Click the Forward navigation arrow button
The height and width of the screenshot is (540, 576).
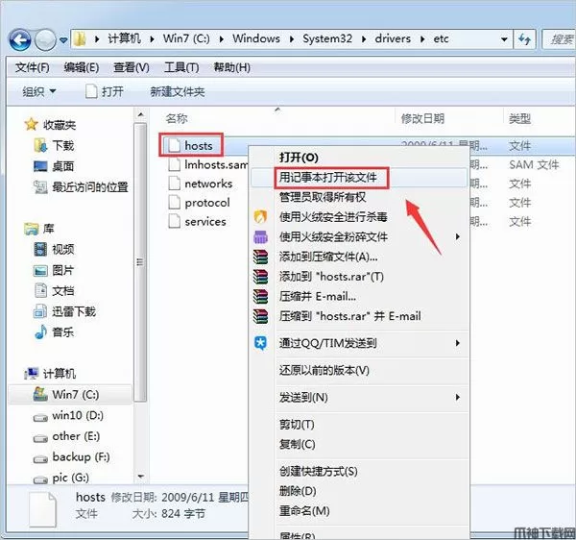45,39
